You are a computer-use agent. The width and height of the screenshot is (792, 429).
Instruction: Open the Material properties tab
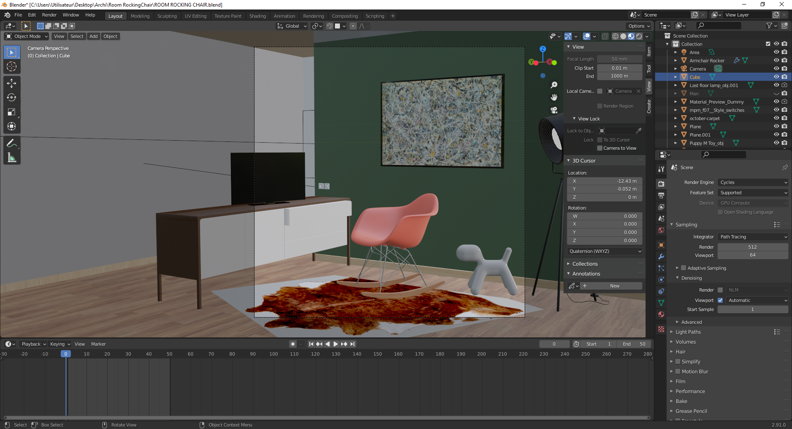pos(661,314)
